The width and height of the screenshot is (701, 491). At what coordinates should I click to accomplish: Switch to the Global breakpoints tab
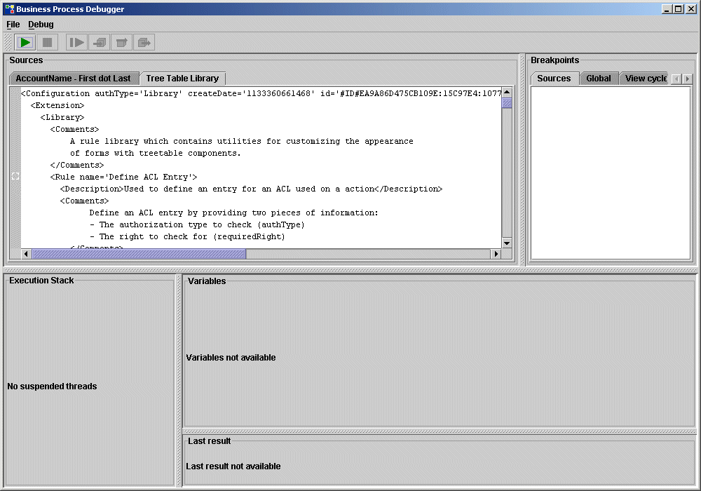[599, 79]
